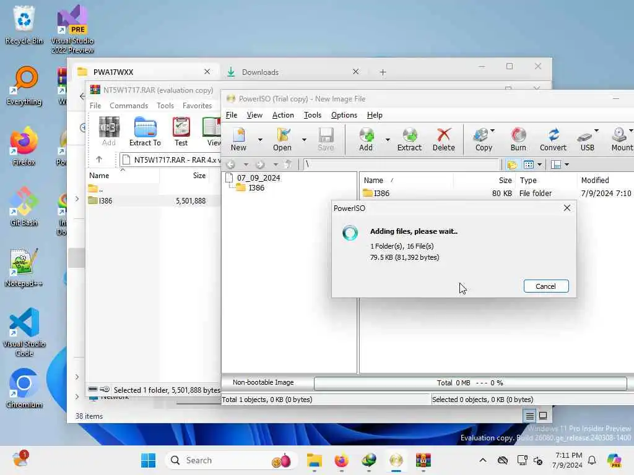Switch Explorer to details view icon
634x475 pixels.
point(529,416)
